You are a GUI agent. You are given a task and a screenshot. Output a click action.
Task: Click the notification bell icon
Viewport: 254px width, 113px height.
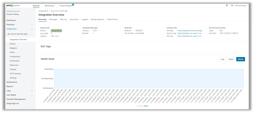pyautogui.click(x=227, y=5)
